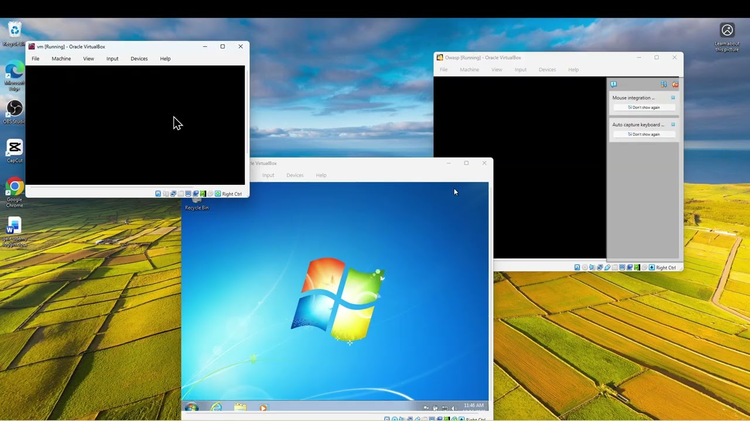Click Right Ctrl host key label in Owasp window
The width and height of the screenshot is (750, 421).
666,268
